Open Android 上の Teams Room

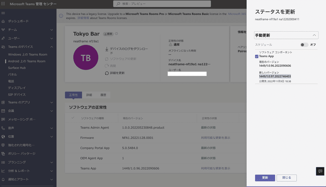[26, 61]
